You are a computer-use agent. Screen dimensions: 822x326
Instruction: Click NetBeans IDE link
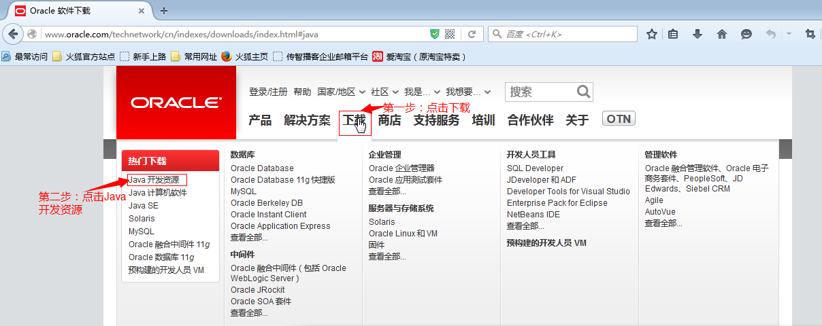(x=533, y=215)
